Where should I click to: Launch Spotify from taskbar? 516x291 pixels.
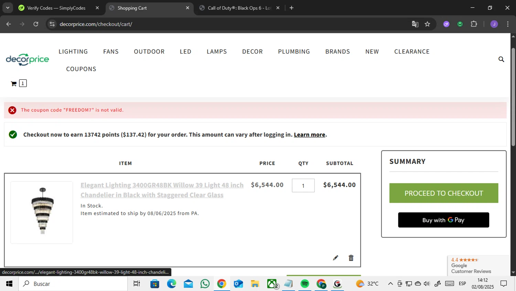tap(305, 284)
